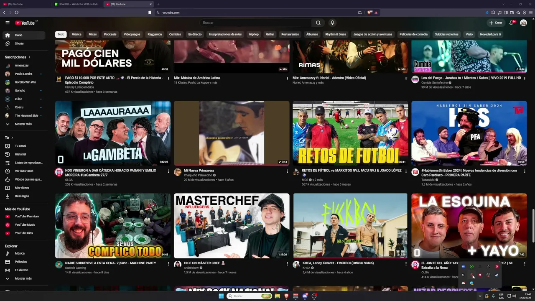Viewport: 535px width, 301px height.
Task: Expand the Tú section header
Action: [9, 138]
